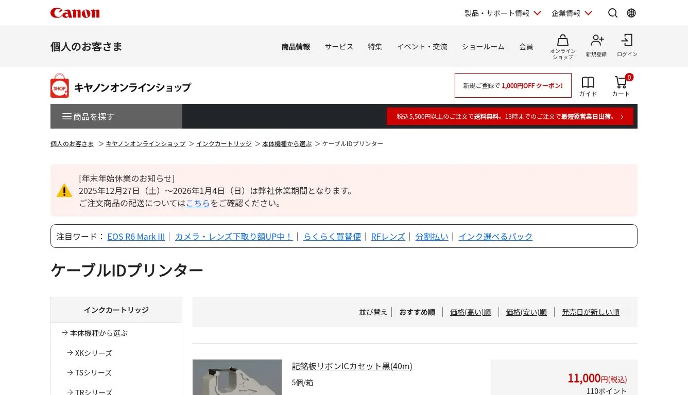The height and width of the screenshot is (395, 688).
Task: Click the 新規登録 person icon
Action: click(596, 41)
